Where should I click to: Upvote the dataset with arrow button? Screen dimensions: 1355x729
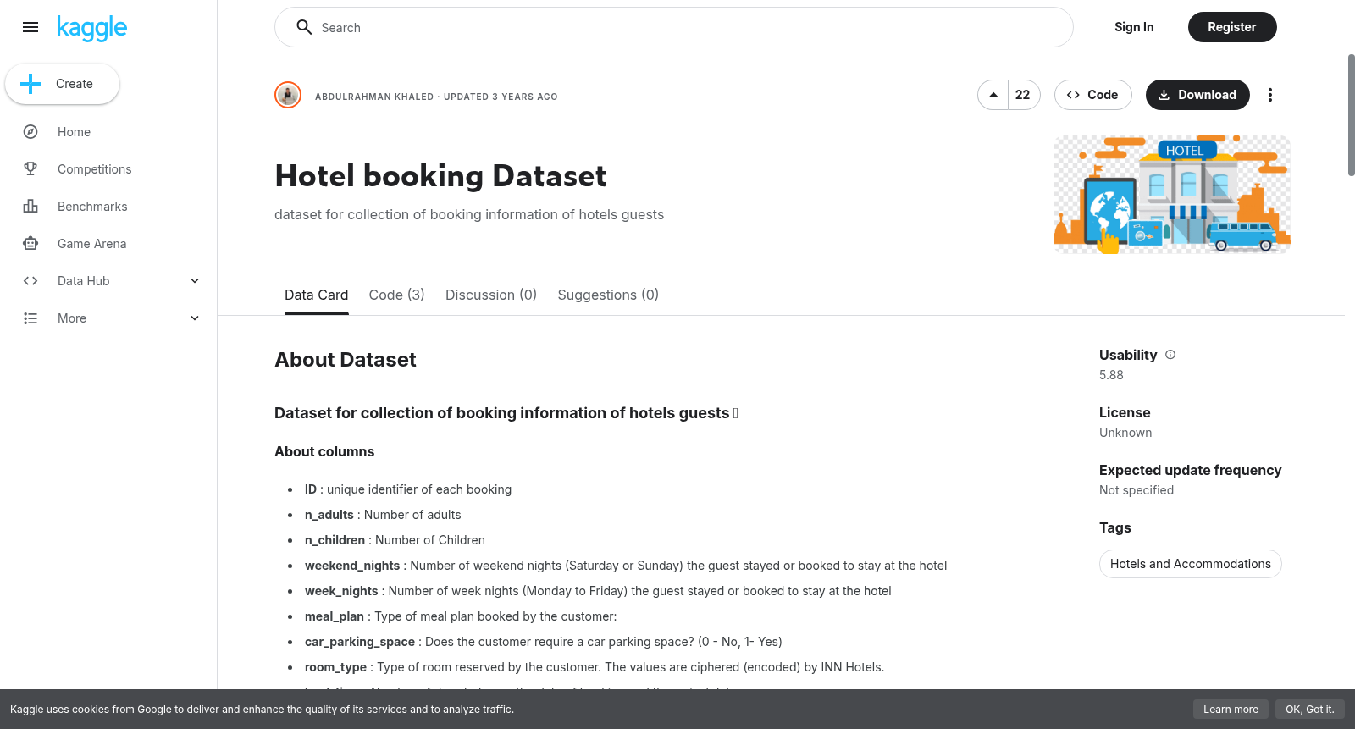point(993,95)
